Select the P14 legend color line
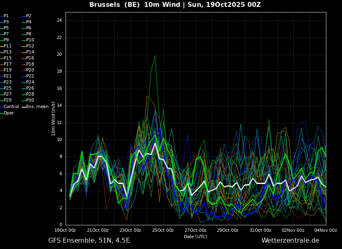Image resolution: width=342 pixels, height=249 pixels. pos(24,52)
